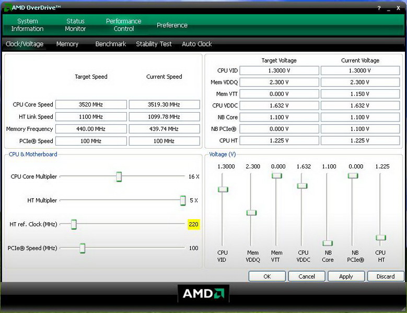This screenshot has height=313, width=407.
Task: Click the Mem VTT voltage slider handle
Action: point(277,176)
